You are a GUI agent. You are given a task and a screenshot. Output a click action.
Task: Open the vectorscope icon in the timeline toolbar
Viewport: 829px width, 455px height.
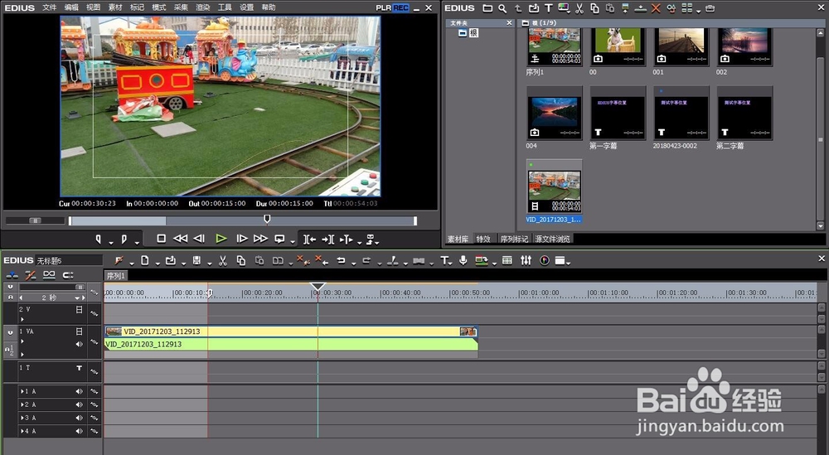click(x=545, y=260)
